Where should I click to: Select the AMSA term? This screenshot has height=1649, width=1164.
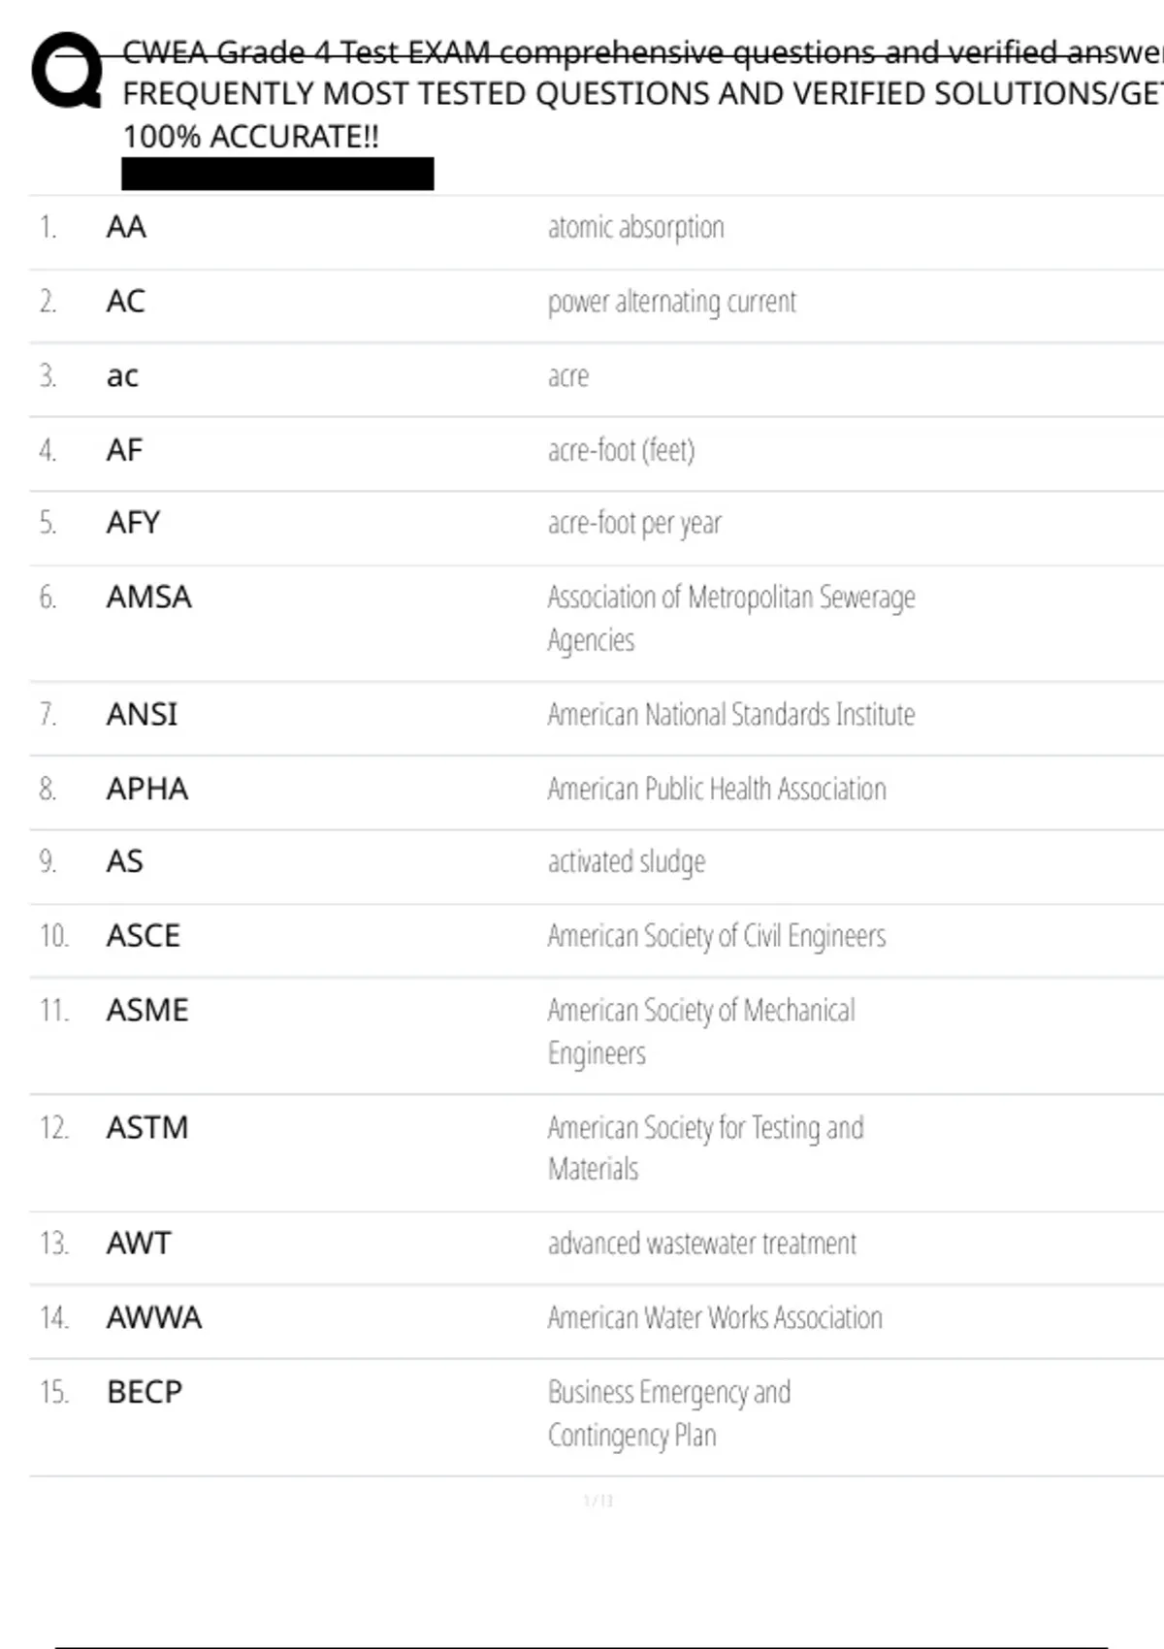click(148, 598)
